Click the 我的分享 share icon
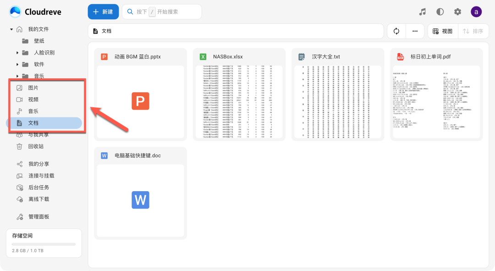This screenshot has width=495, height=271. pyautogui.click(x=20, y=164)
